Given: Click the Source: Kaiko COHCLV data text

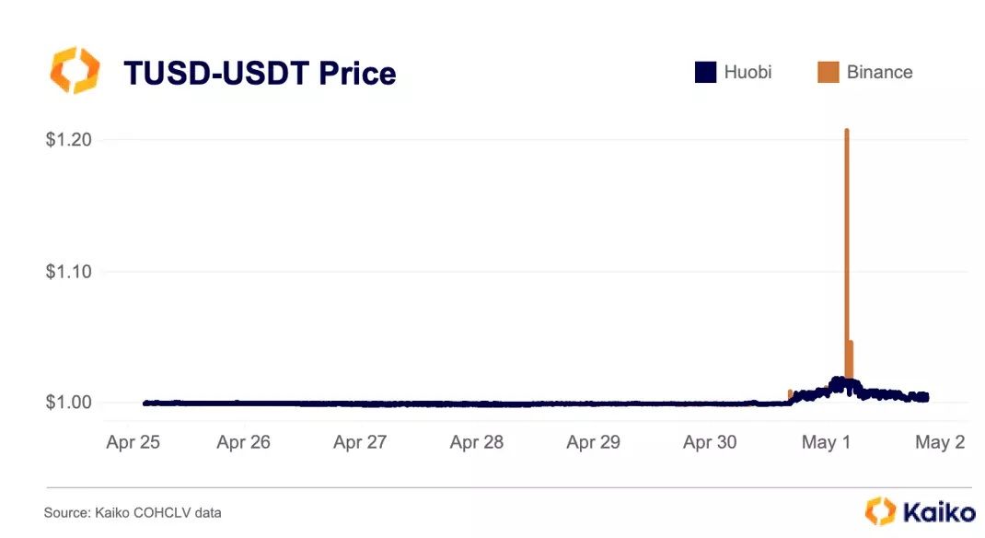Looking at the screenshot, I should point(133,512).
